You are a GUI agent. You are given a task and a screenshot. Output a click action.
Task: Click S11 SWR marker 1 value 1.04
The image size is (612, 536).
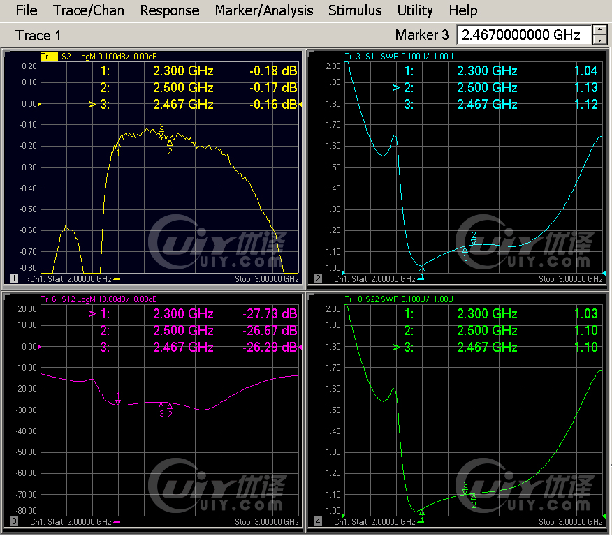pos(586,71)
